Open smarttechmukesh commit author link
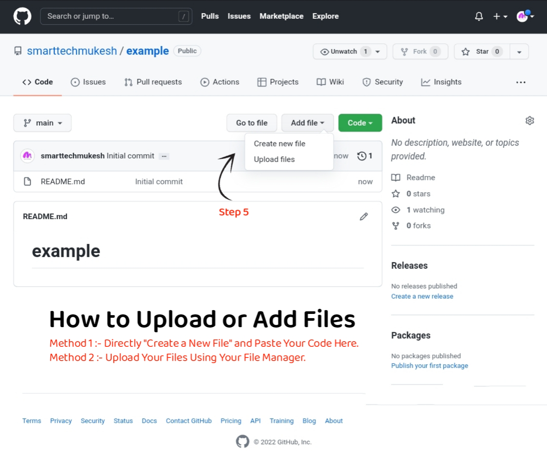Image resolution: width=547 pixels, height=463 pixels. [x=73, y=156]
